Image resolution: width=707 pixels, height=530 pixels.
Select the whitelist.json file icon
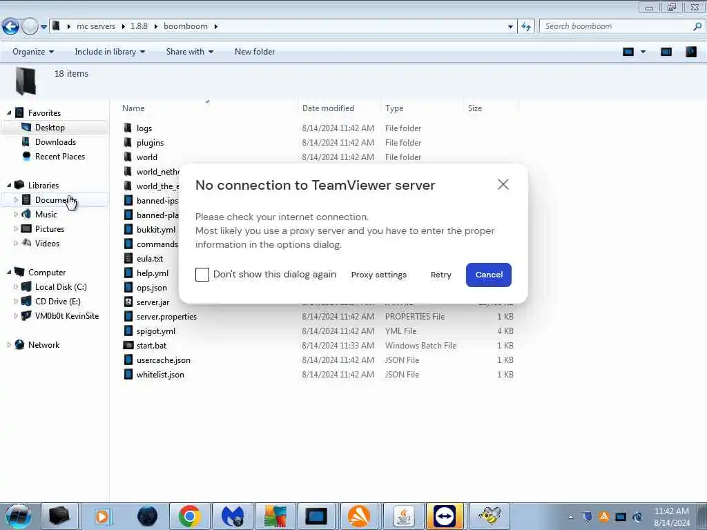click(x=128, y=375)
